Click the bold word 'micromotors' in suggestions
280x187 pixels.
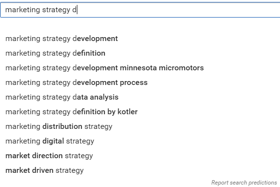(x=181, y=68)
